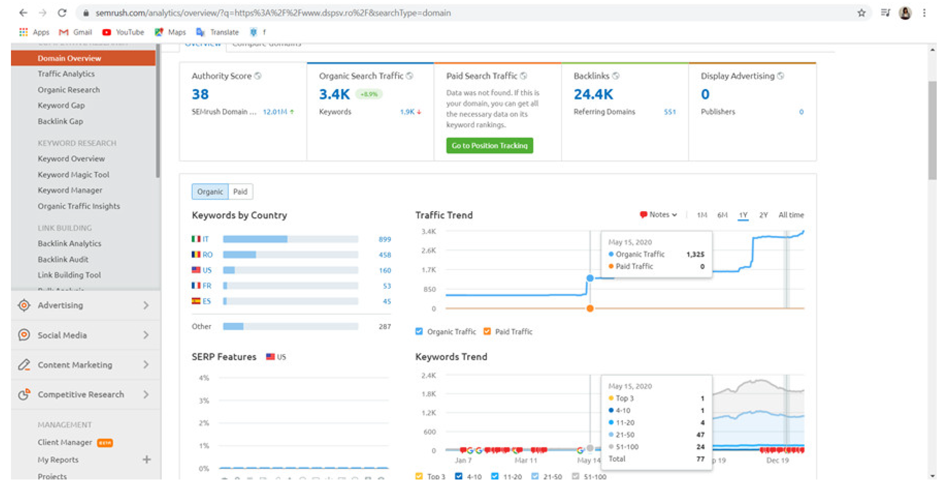Click the plus icon beside My Reports

tap(147, 460)
